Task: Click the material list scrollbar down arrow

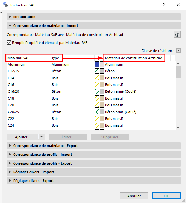Action: [178, 127]
